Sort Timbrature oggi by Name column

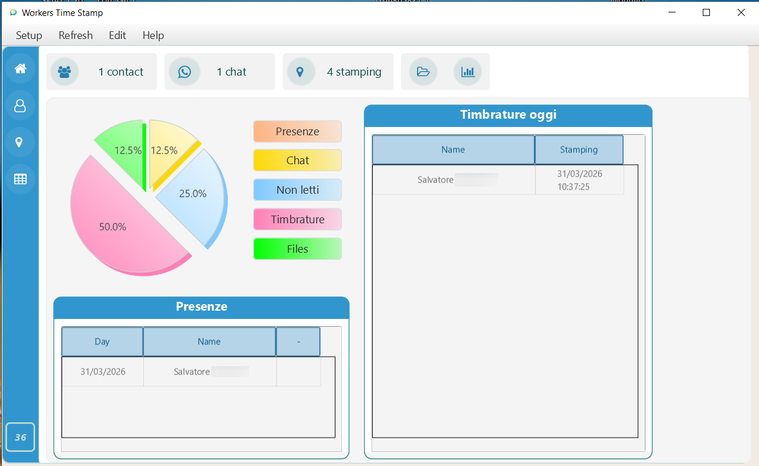453,149
